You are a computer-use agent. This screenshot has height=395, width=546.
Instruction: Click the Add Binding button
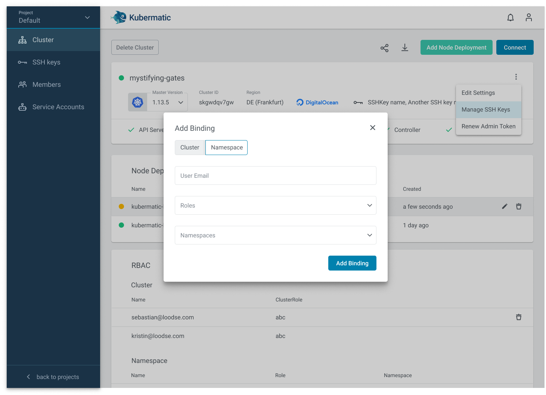(x=352, y=263)
